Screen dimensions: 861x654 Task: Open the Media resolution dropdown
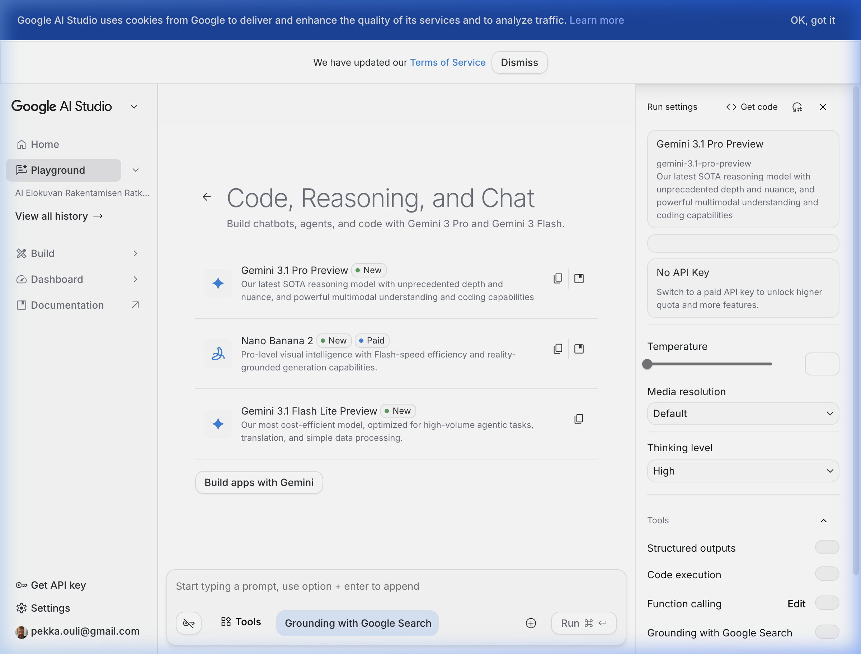pyautogui.click(x=742, y=414)
